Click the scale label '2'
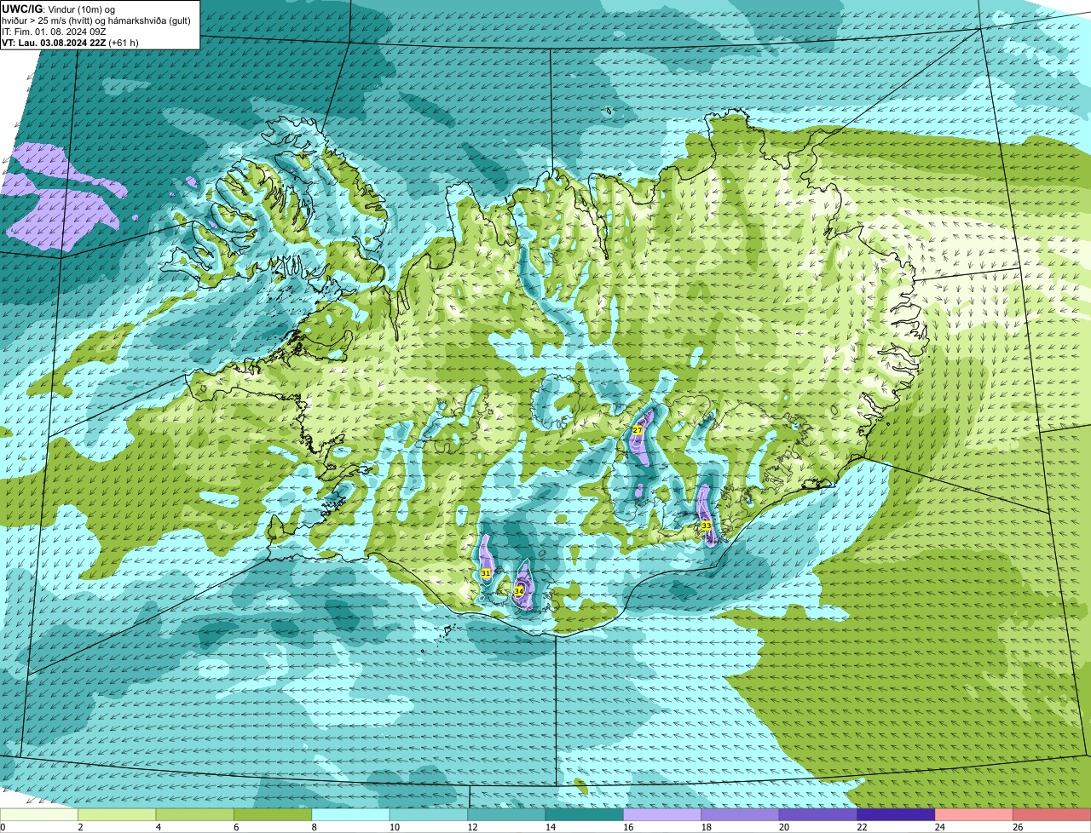Viewport: 1091px width, 833px height. tap(80, 827)
